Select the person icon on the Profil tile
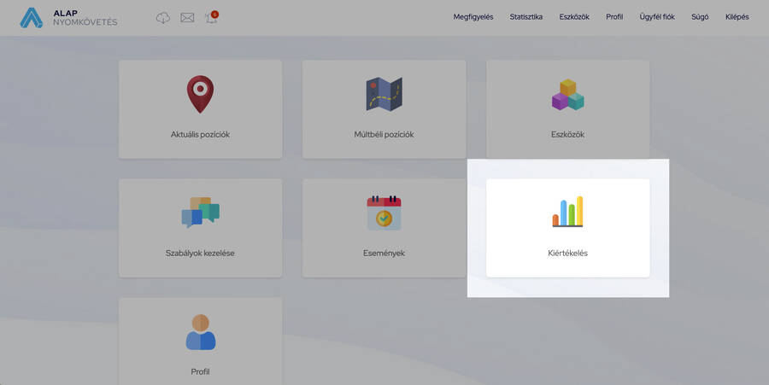Screen dimensions: 769x385 tap(200, 332)
